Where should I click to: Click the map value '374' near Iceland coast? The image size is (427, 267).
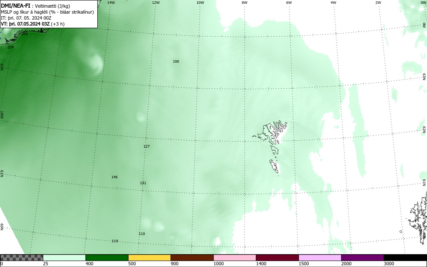pos(11,47)
